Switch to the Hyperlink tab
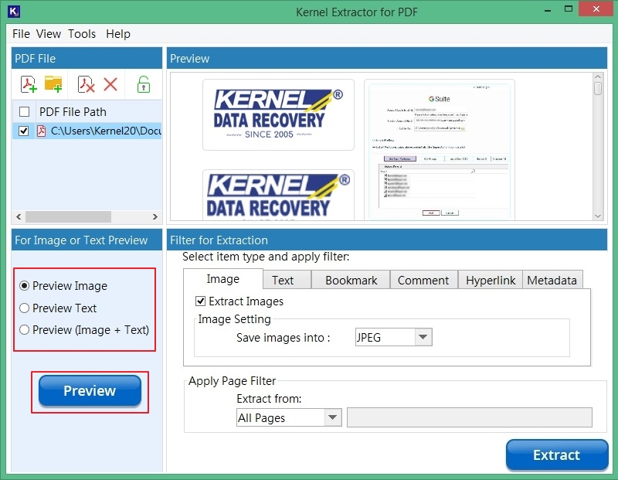Image resolution: width=618 pixels, height=480 pixels. (x=491, y=280)
